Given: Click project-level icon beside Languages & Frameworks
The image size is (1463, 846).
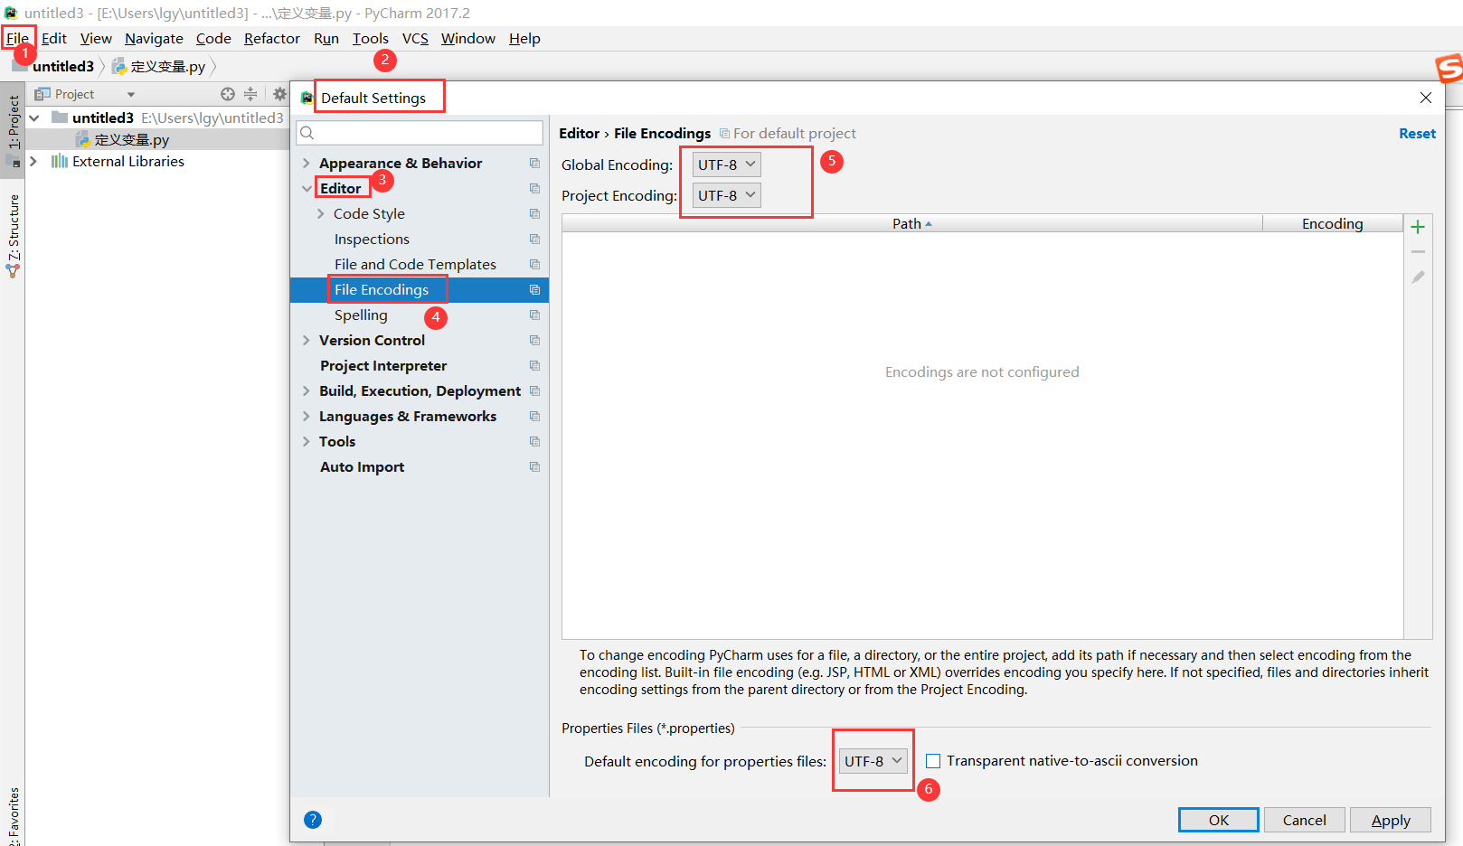Looking at the screenshot, I should pyautogui.click(x=534, y=416).
